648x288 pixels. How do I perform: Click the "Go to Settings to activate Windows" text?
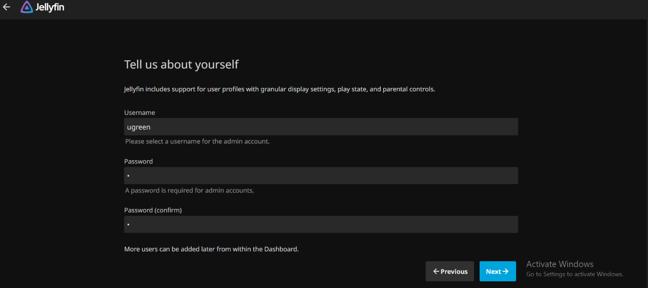click(574, 274)
